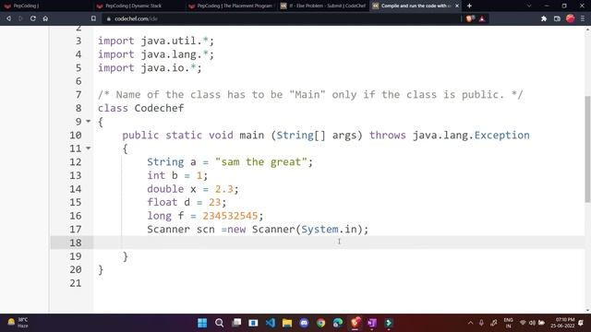The width and height of the screenshot is (591, 332).
Task: Go back to the previous page
Action: pos(8,18)
